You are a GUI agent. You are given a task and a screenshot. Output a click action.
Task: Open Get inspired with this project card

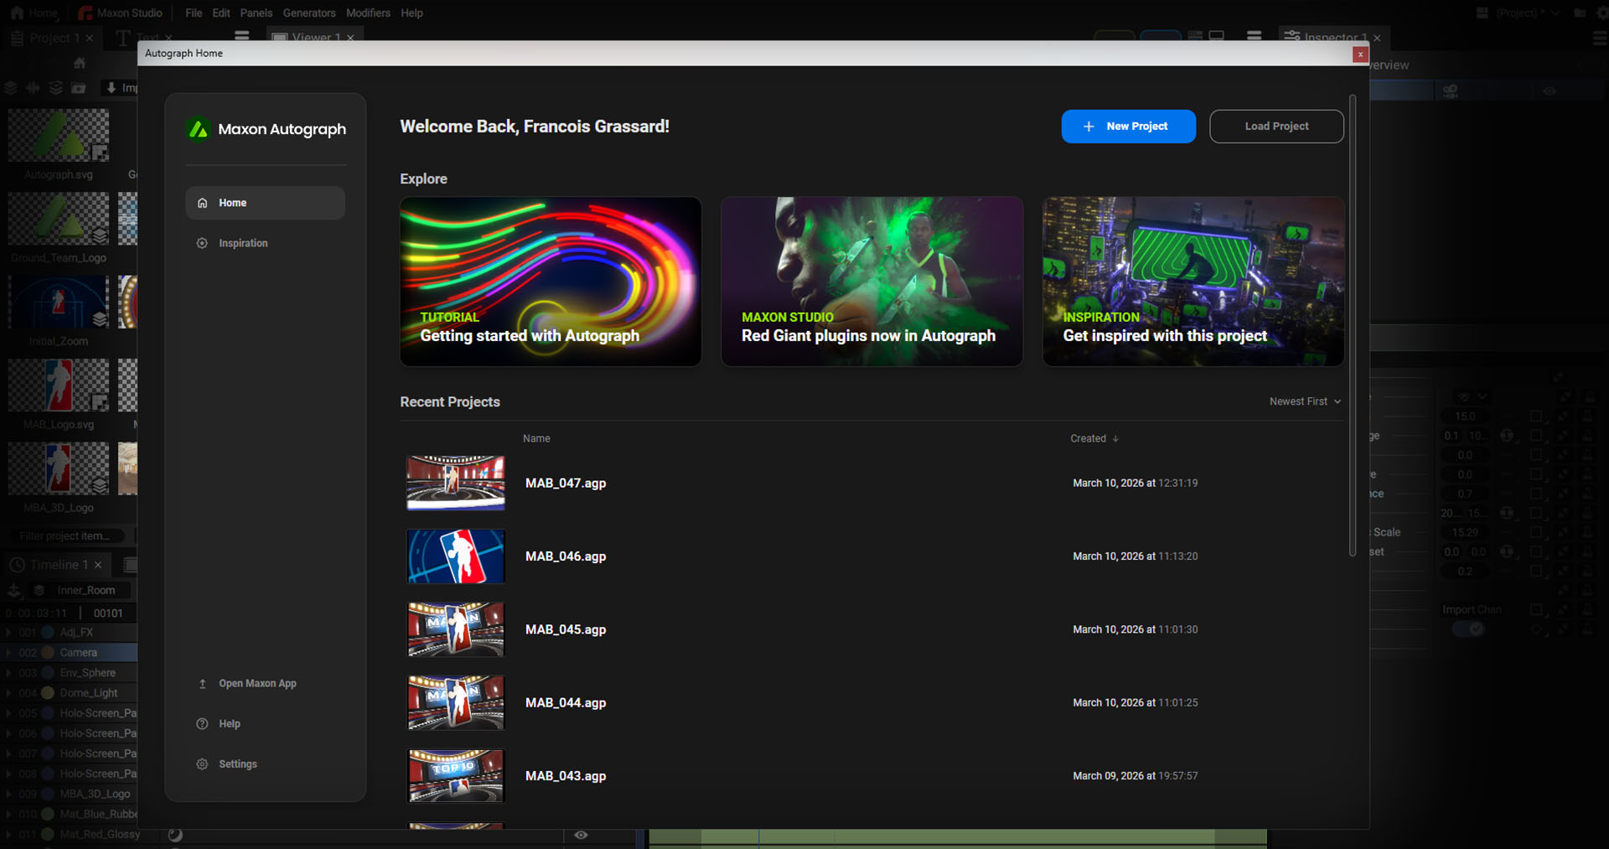tap(1193, 282)
